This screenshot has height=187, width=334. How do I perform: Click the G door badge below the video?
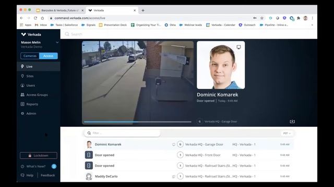click(199, 122)
